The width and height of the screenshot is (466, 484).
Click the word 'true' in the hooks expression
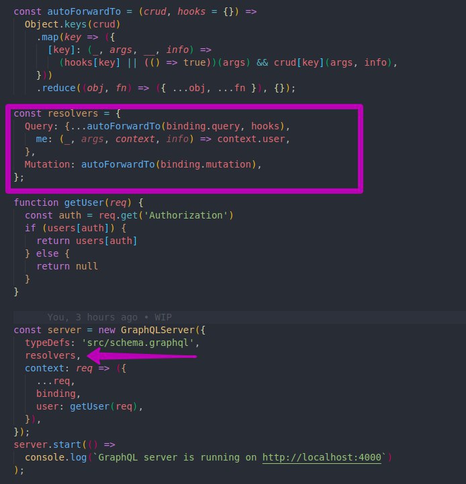(195, 62)
